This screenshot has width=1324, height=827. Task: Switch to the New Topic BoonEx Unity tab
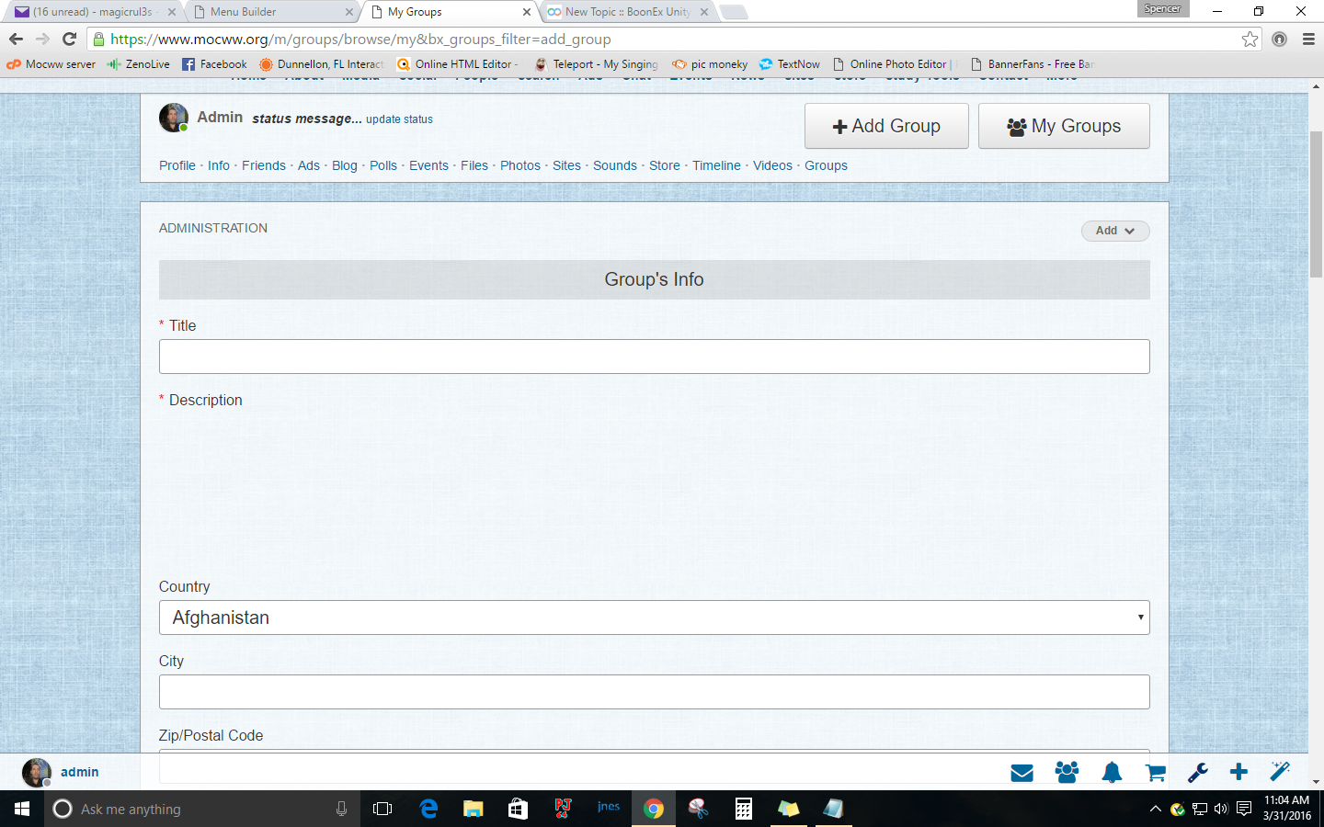coord(628,12)
